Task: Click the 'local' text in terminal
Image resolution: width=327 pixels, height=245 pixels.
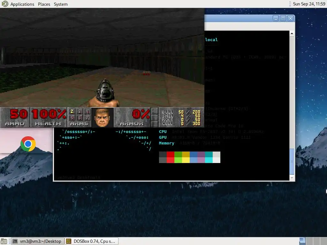Action: pos(211,40)
